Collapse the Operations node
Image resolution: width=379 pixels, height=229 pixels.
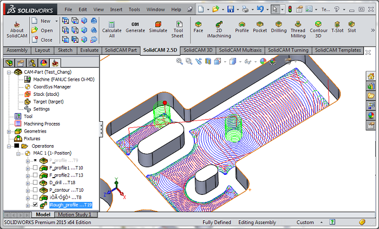9,146
